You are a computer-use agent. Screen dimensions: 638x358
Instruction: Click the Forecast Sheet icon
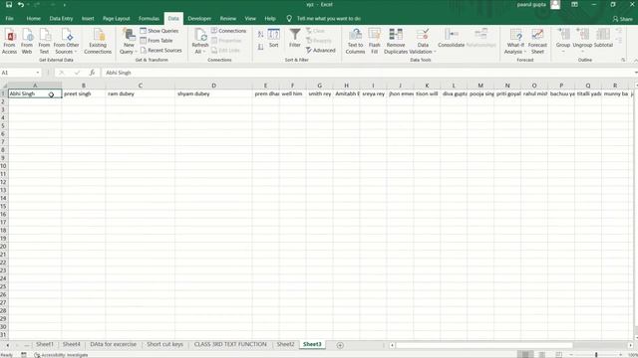[537, 41]
